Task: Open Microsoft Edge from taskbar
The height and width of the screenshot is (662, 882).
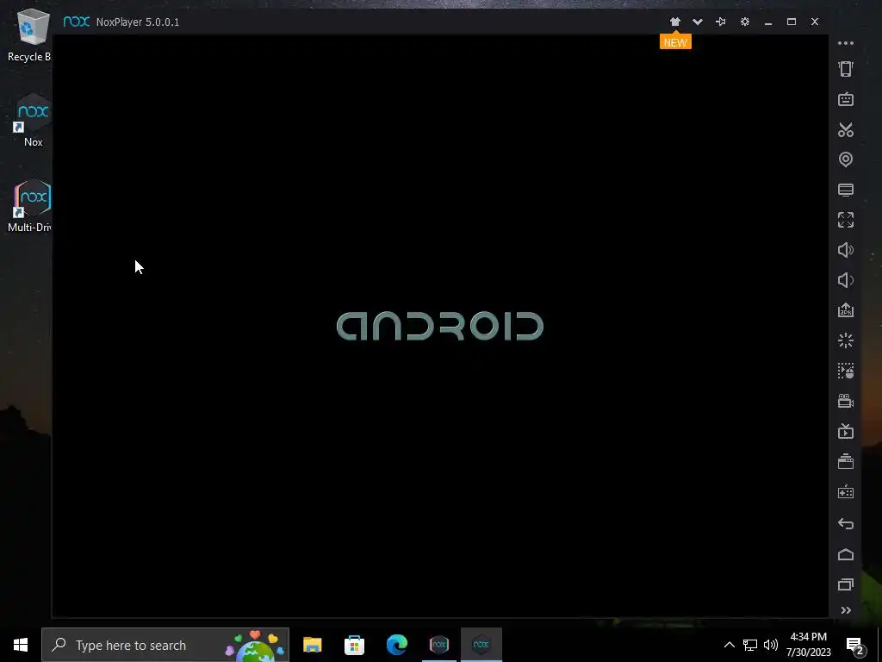Action: [x=396, y=645]
